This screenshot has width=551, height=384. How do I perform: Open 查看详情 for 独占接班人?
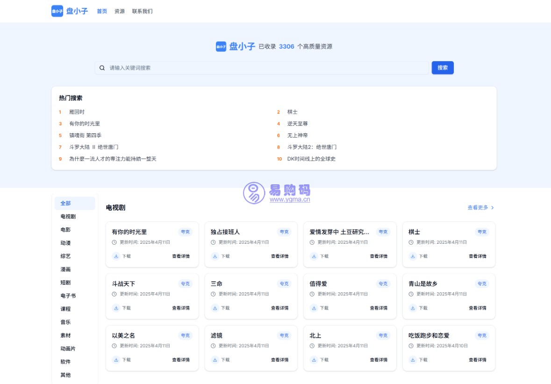[x=279, y=256]
